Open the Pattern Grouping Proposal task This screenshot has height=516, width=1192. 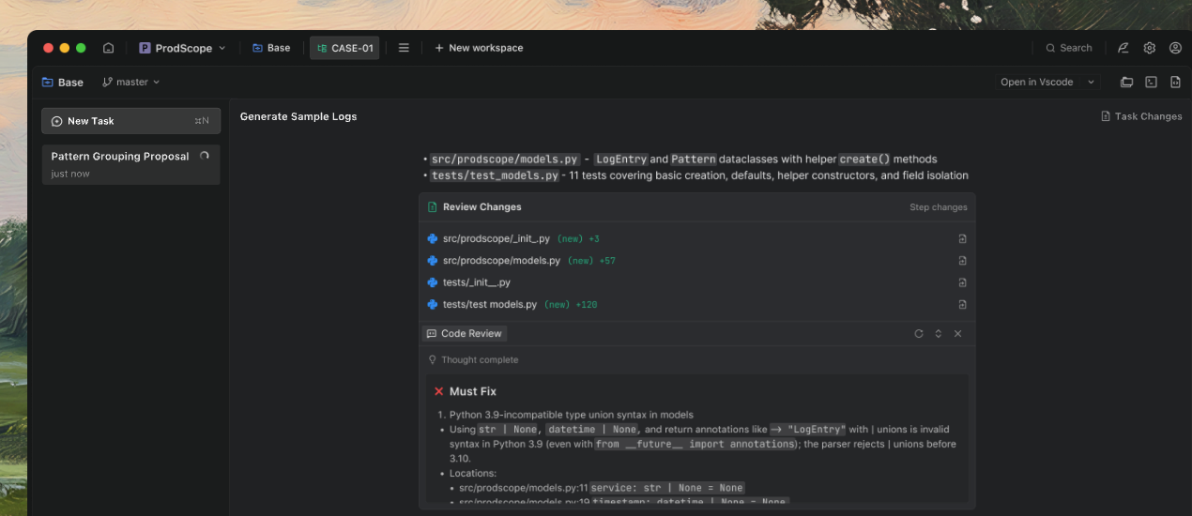pyautogui.click(x=130, y=164)
